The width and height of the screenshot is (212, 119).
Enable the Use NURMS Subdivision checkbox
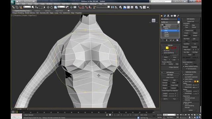[184, 77]
